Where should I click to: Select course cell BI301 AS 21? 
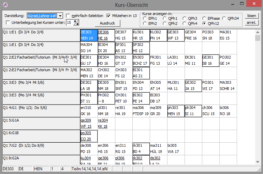pos(141,73)
